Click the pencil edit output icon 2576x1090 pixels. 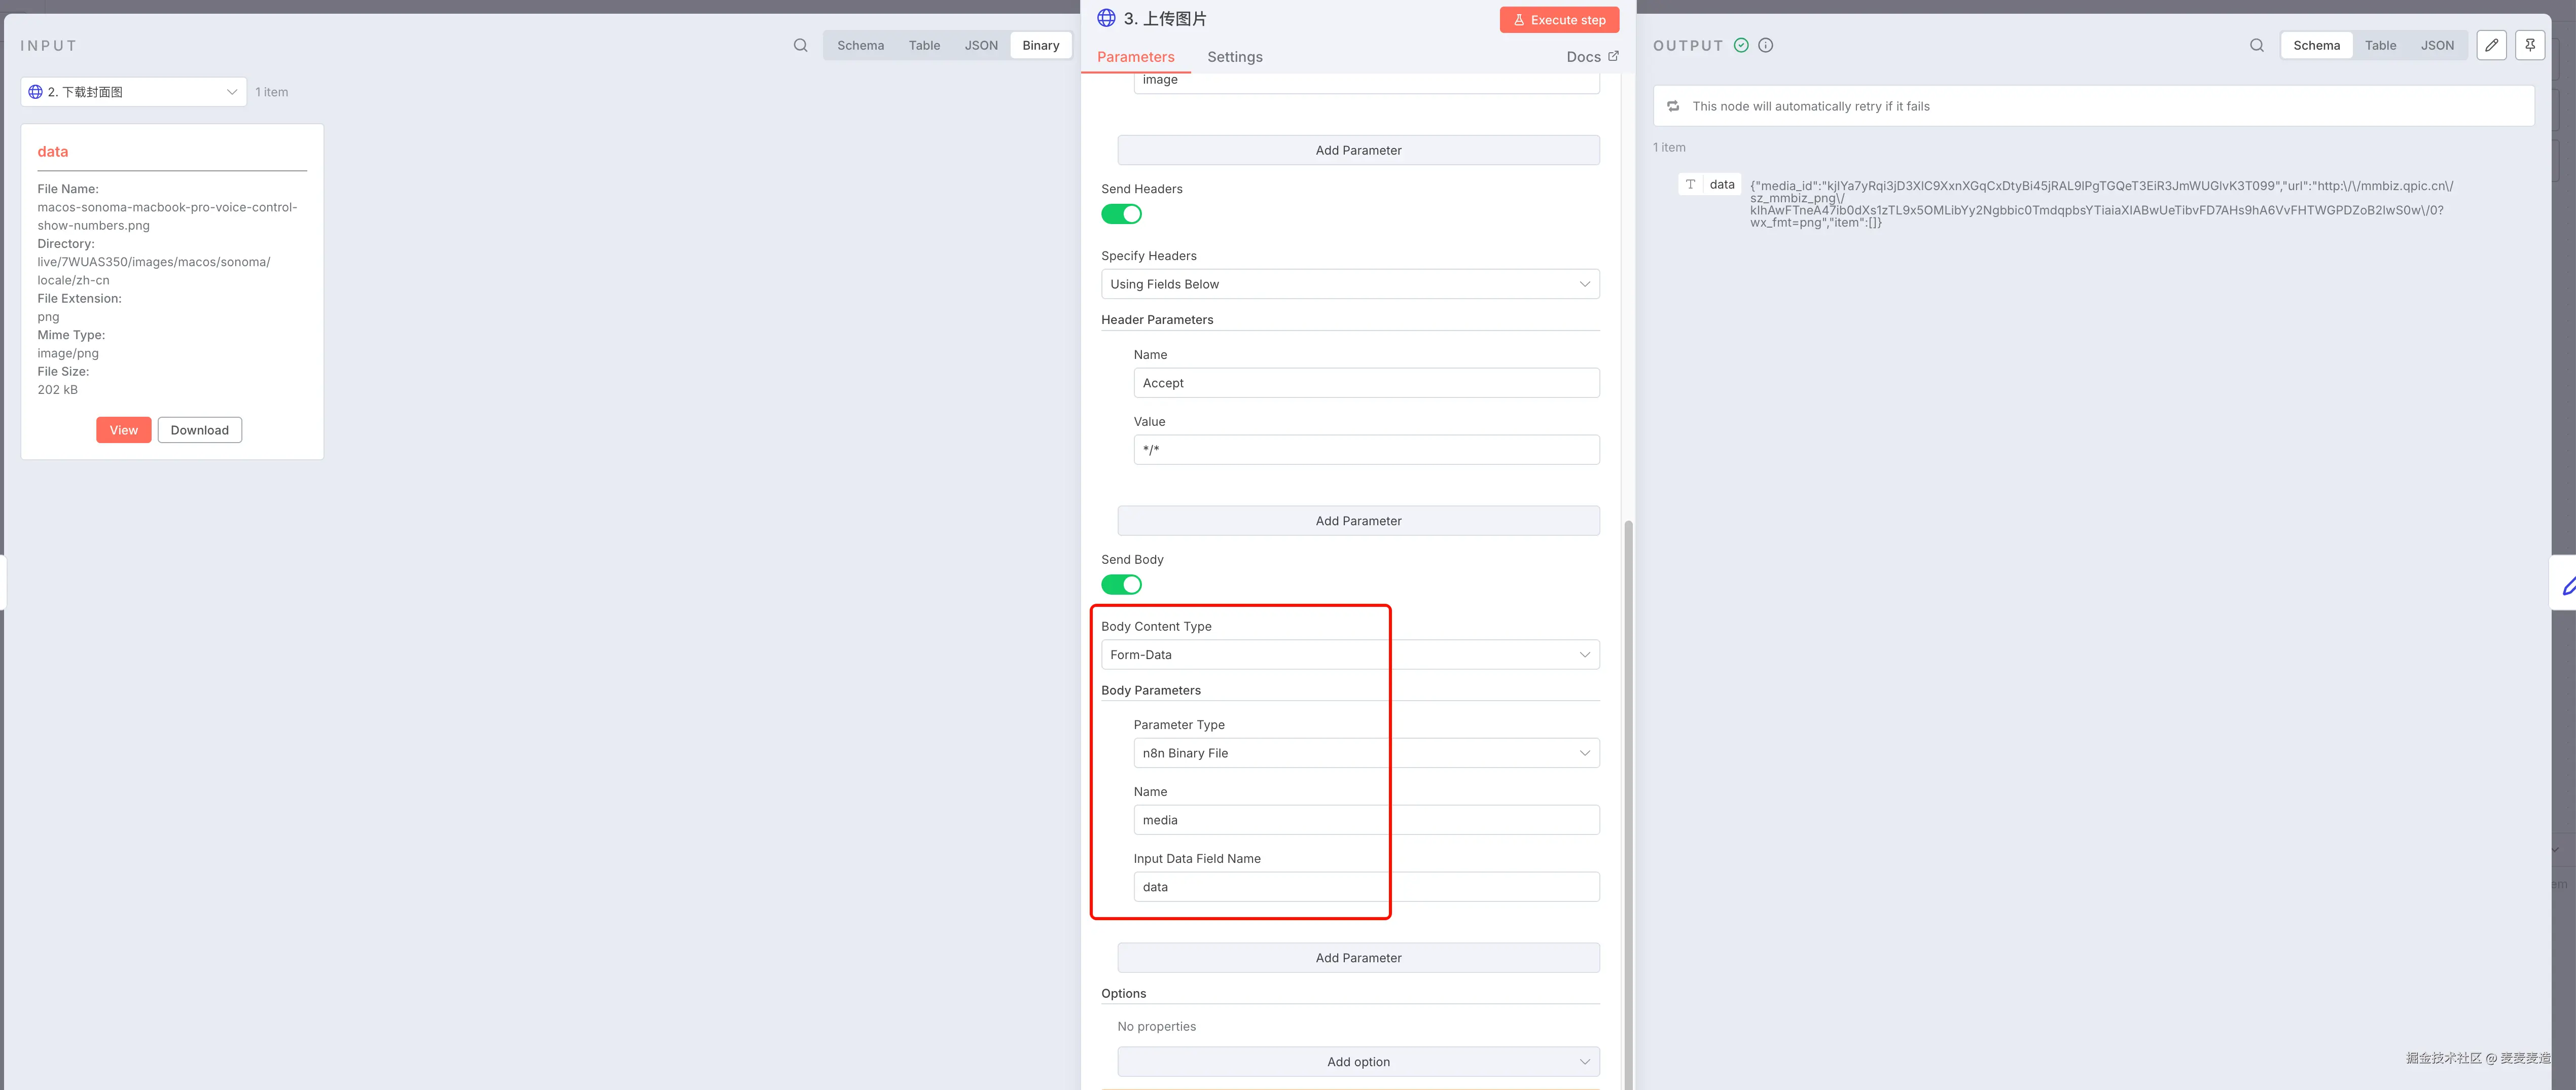pos(2491,45)
